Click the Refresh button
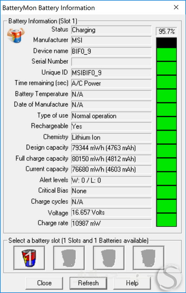 pos(88,283)
